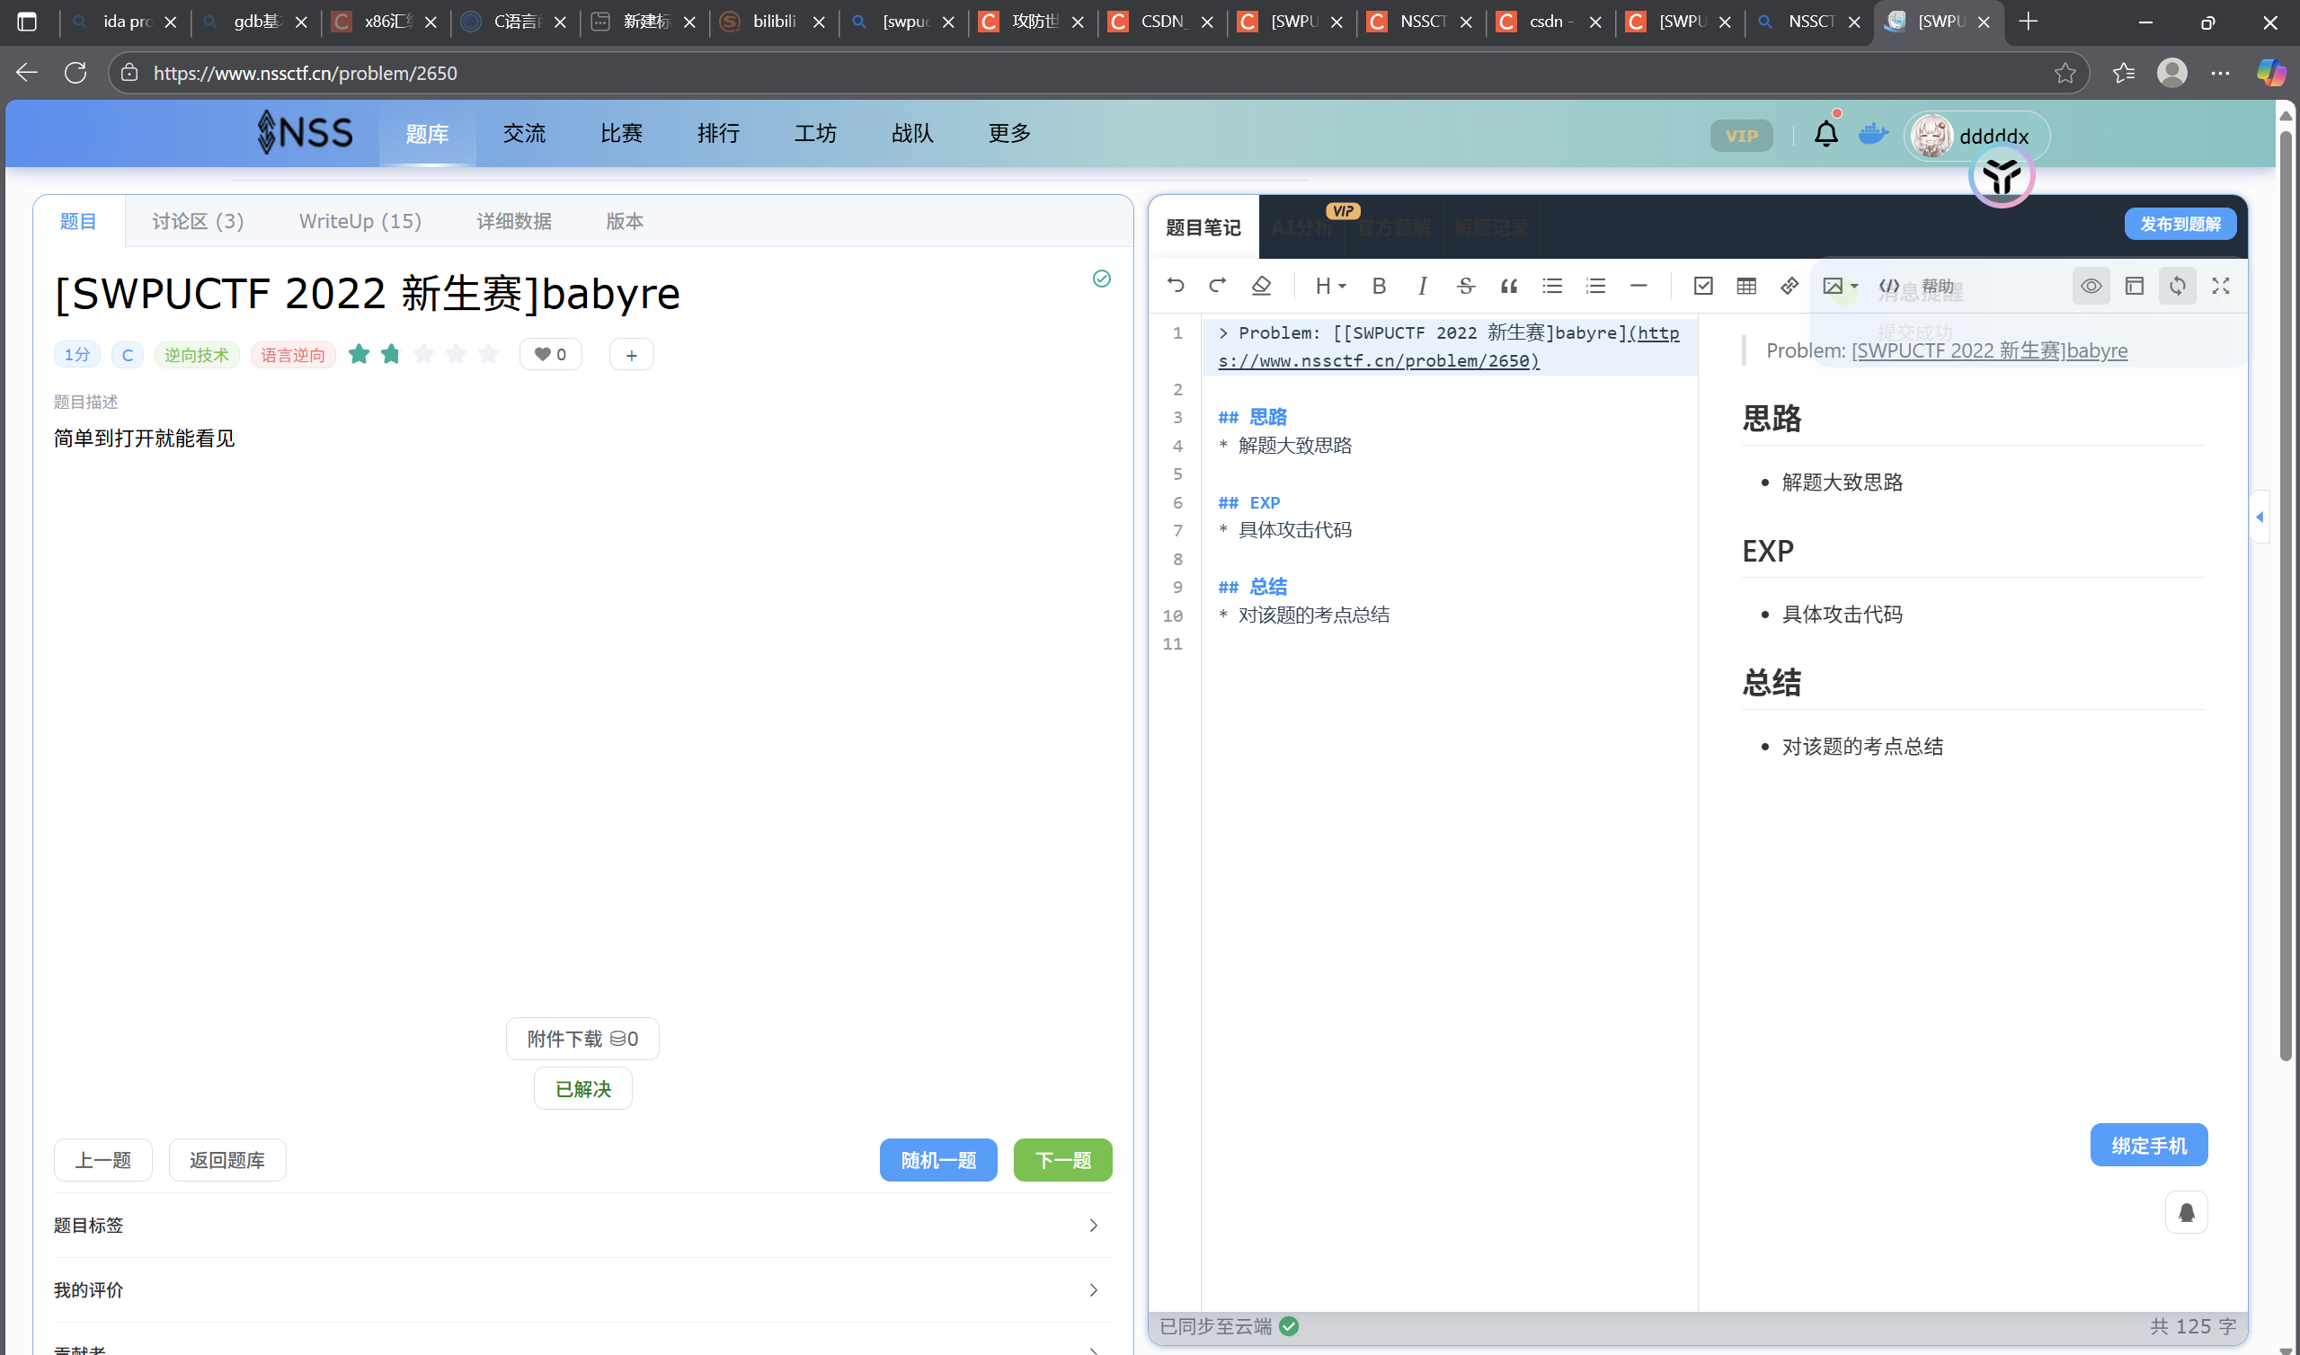Insert a task checkbox item
The width and height of the screenshot is (2300, 1355).
click(x=1703, y=286)
